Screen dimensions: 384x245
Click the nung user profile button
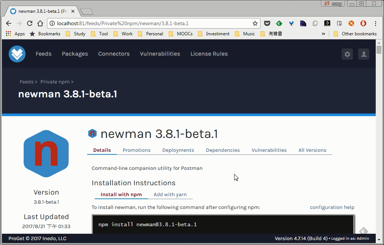coord(333,3)
